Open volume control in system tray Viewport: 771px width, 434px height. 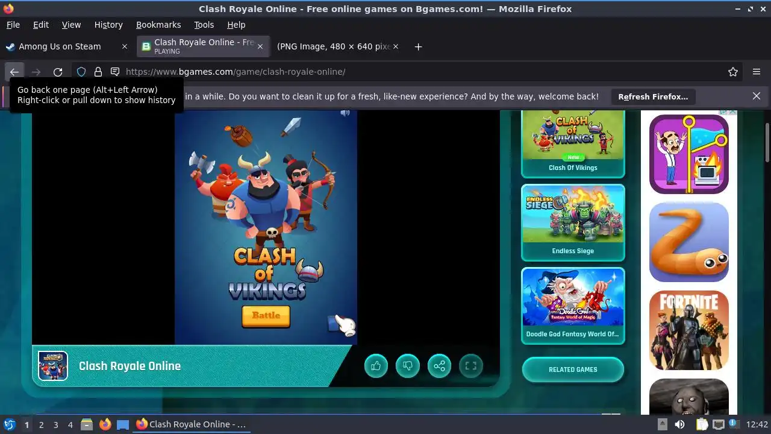pos(680,424)
